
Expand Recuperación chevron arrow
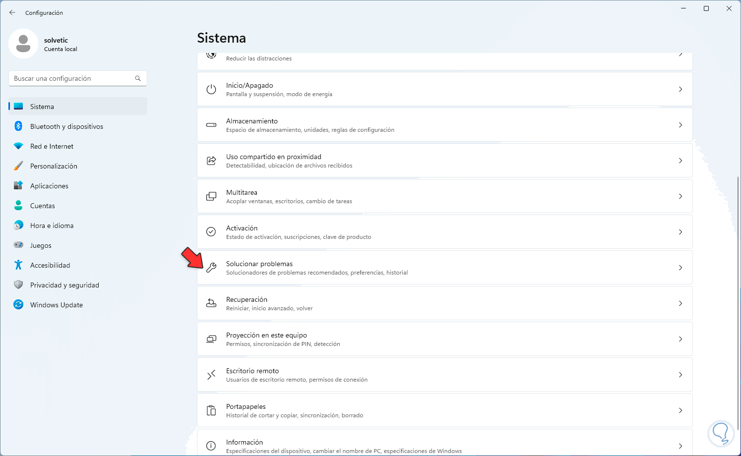[680, 303]
